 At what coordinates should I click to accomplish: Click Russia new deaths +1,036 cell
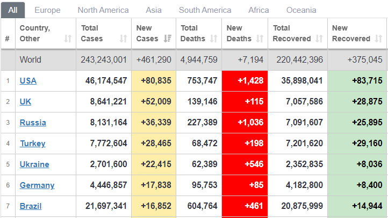pos(245,123)
